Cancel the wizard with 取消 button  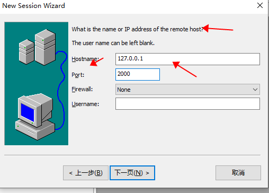coord(238,173)
